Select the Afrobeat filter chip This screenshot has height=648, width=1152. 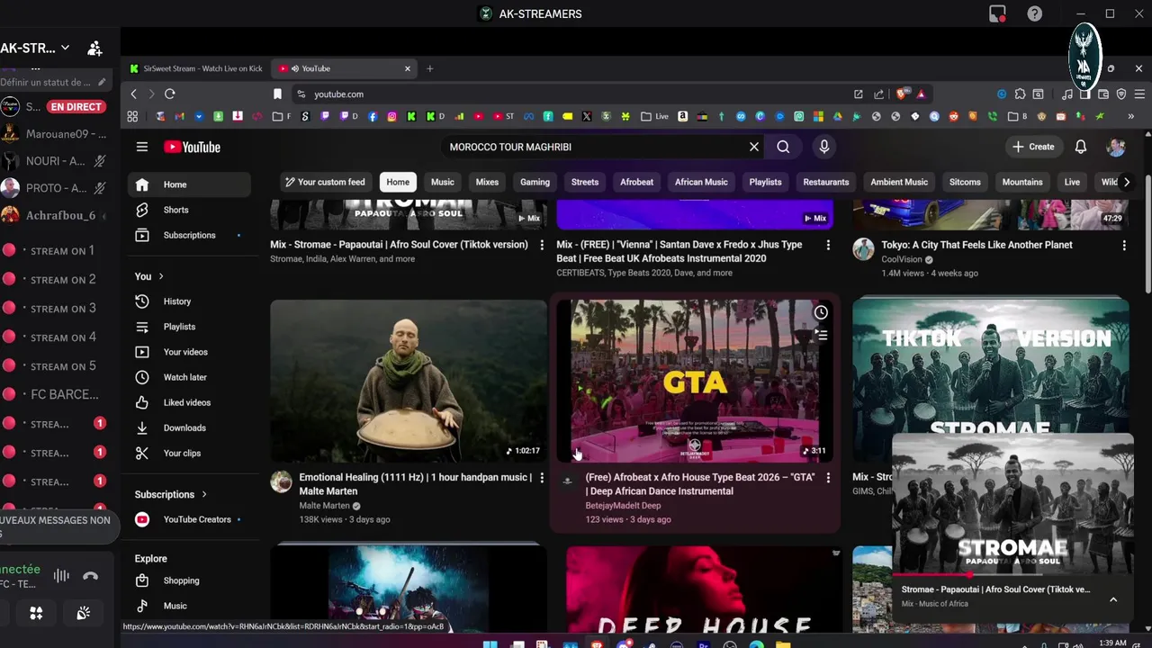(636, 182)
